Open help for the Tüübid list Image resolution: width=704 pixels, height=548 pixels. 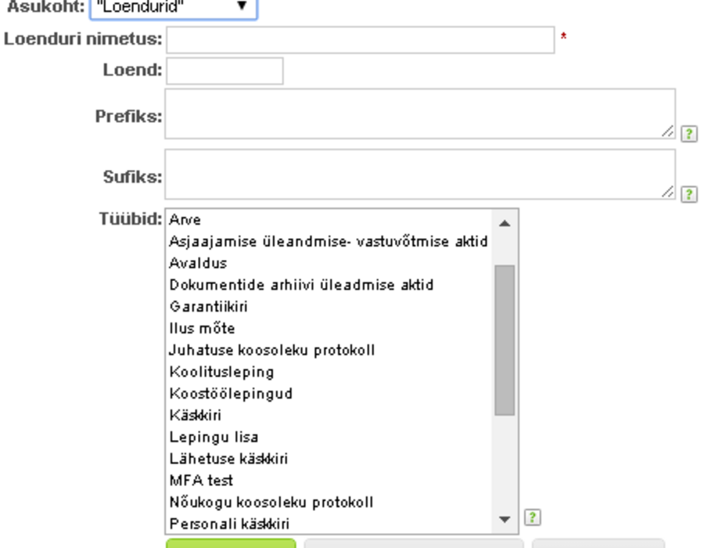(x=532, y=517)
